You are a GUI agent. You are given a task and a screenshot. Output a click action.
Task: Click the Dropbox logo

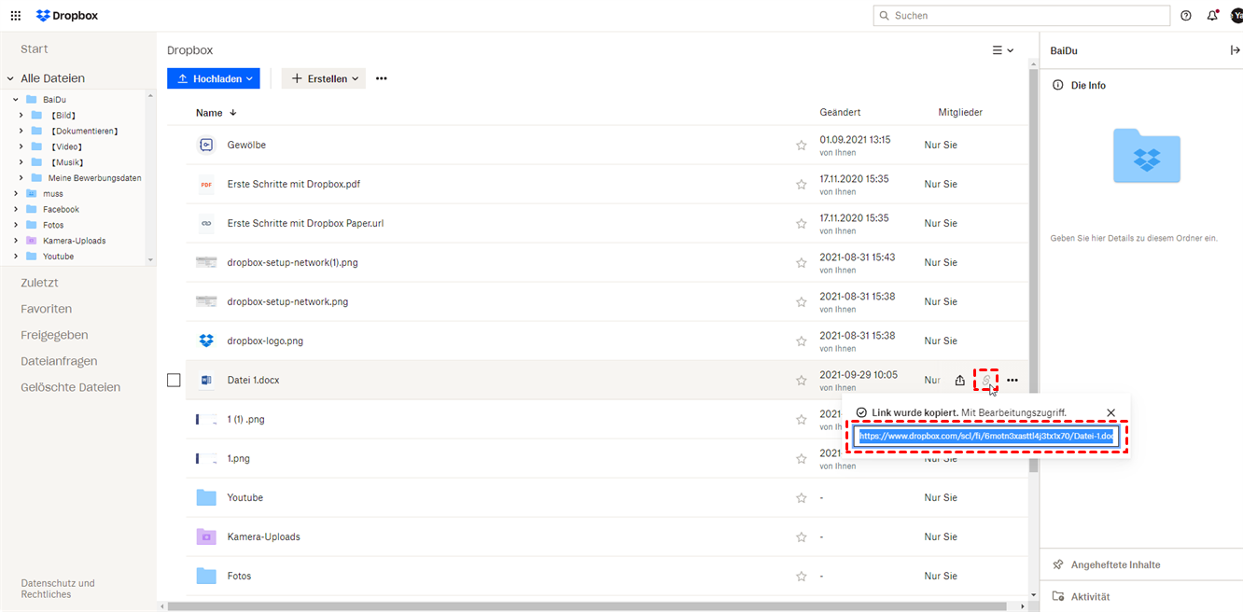tap(67, 16)
